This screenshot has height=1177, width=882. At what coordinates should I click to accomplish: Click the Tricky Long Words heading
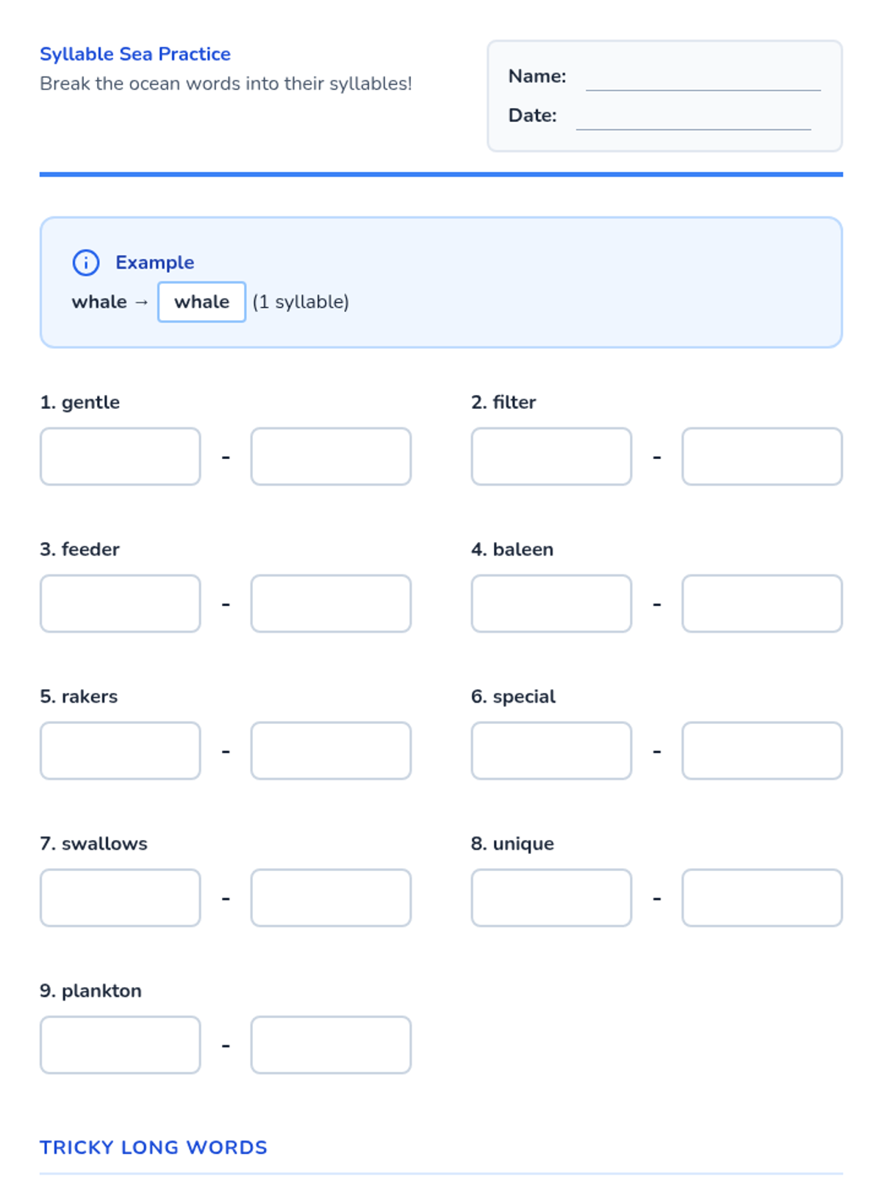point(154,1148)
